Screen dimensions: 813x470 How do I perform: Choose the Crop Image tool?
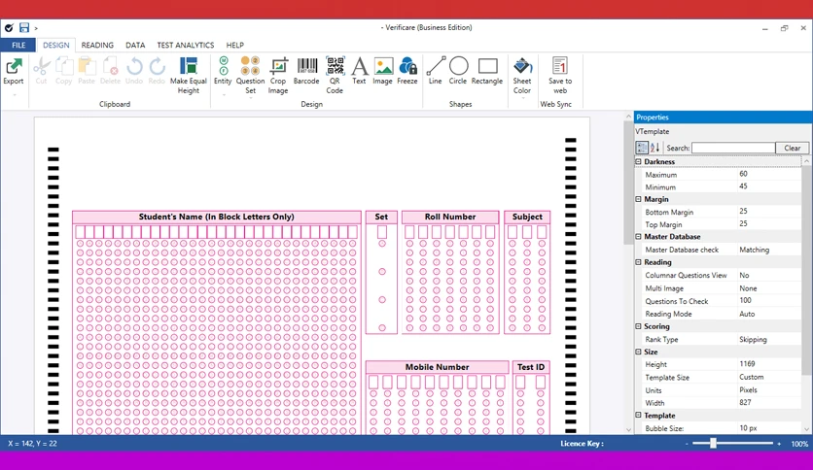point(278,76)
